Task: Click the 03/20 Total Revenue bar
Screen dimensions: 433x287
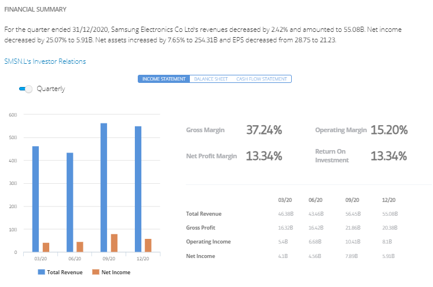Action: 36,199
